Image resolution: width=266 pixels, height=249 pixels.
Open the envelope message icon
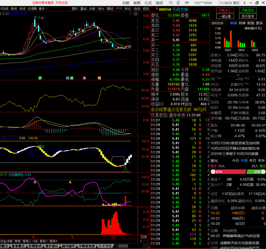tap(187, 3)
